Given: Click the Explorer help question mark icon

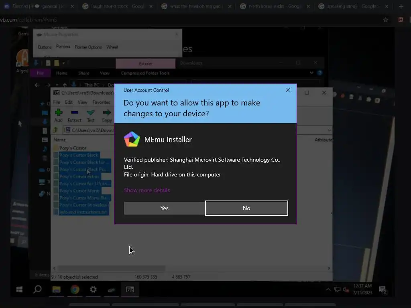Looking at the screenshot, I should (319, 73).
